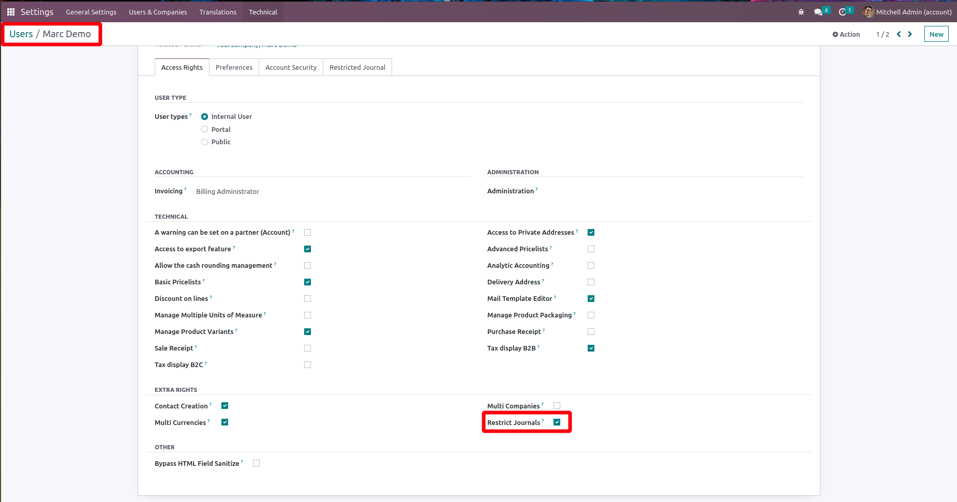957x502 pixels.
Task: Click Mitchell Admin avatar picture
Action: 869,12
